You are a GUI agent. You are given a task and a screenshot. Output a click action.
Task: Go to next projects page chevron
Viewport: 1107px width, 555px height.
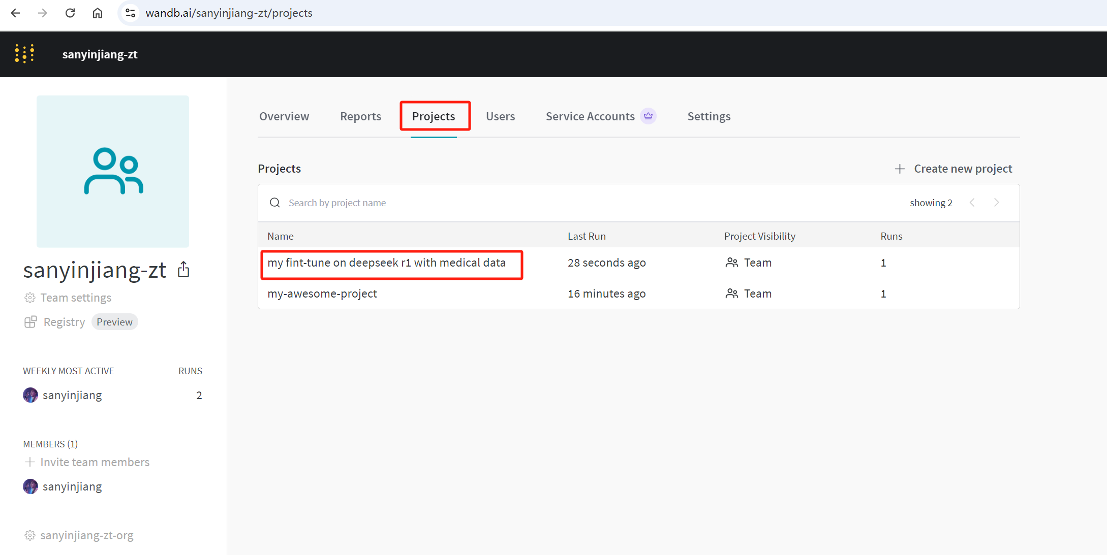click(x=996, y=203)
